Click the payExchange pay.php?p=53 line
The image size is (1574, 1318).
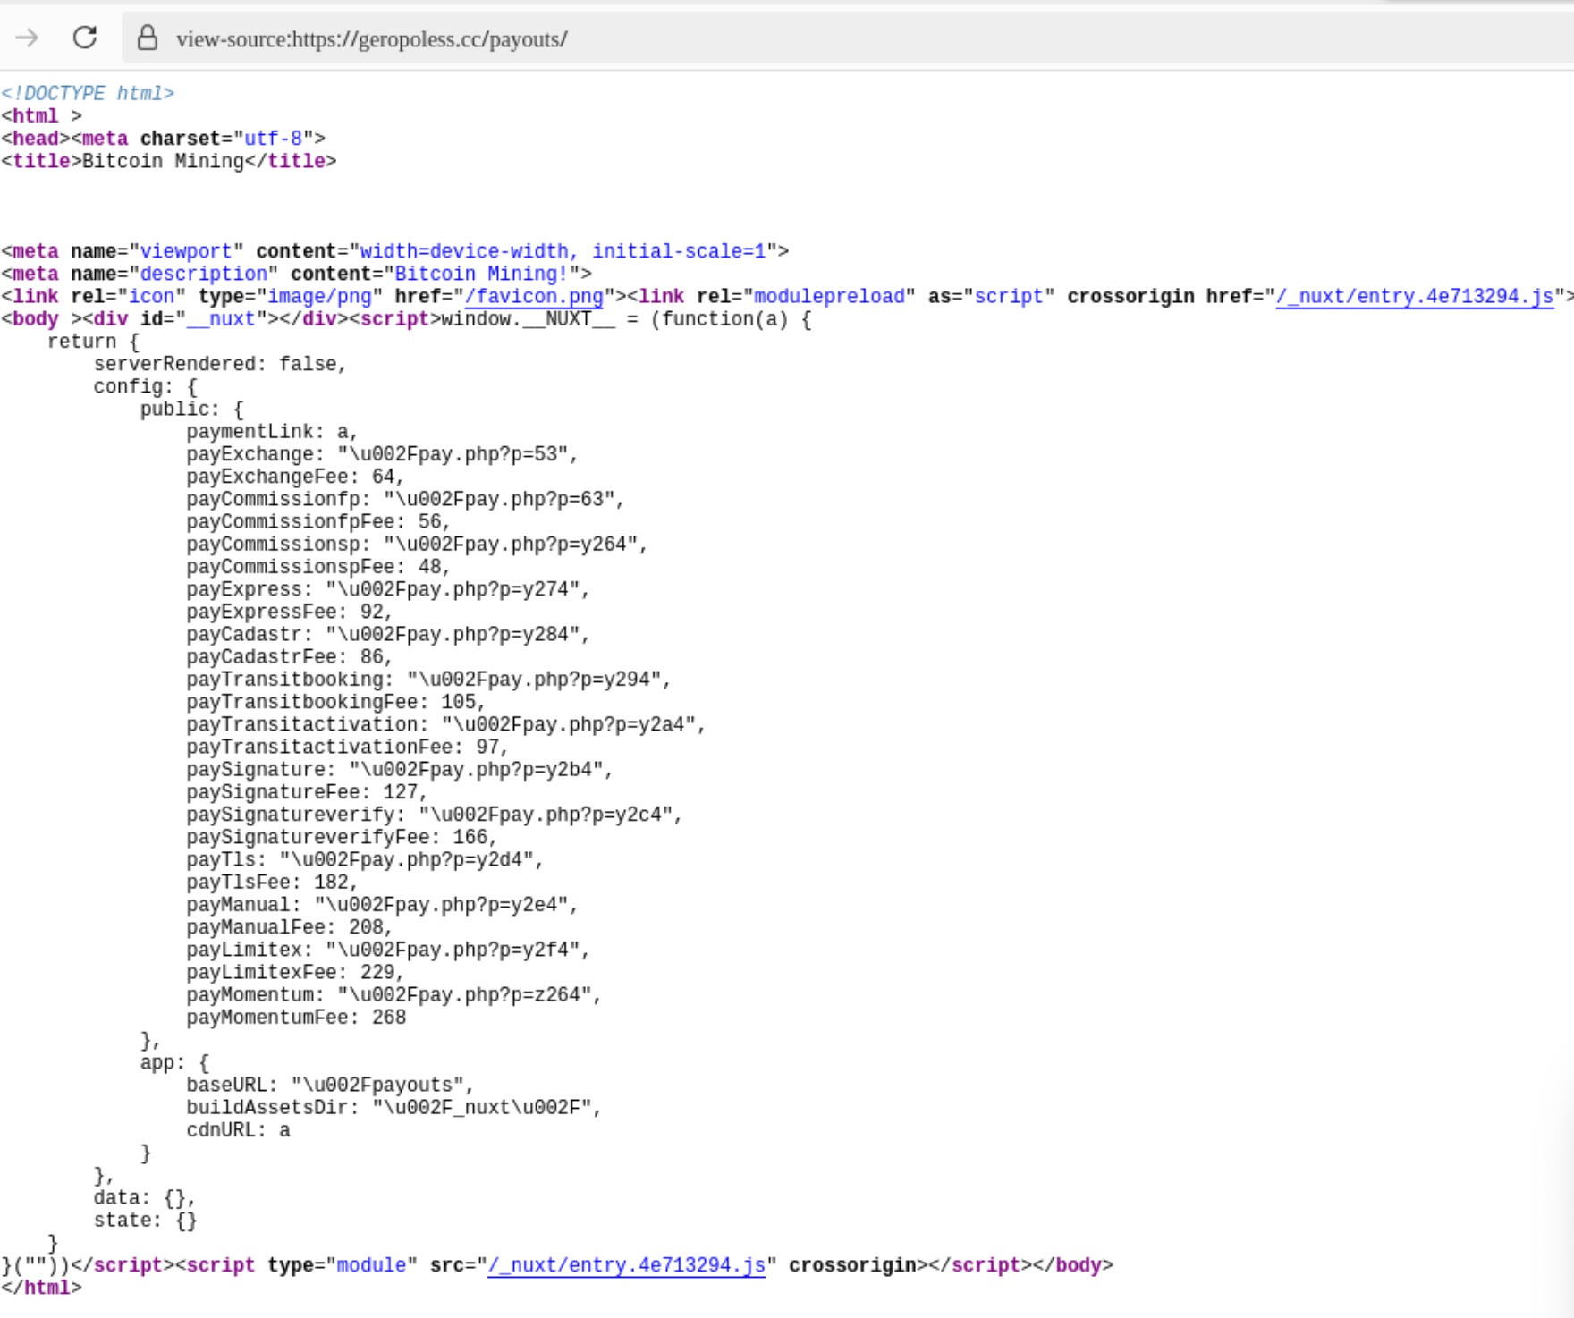click(x=382, y=454)
